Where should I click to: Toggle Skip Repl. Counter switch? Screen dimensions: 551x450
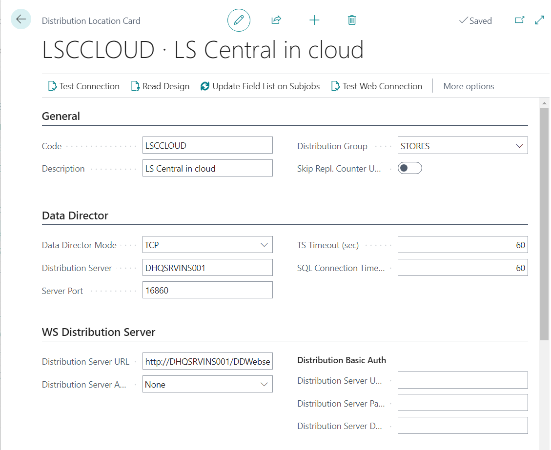(x=409, y=168)
